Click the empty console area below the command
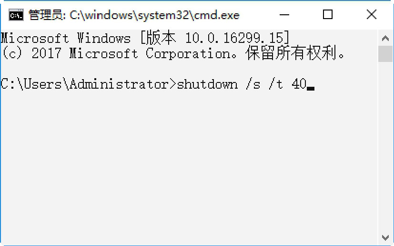This screenshot has width=394, height=246. pos(191,167)
